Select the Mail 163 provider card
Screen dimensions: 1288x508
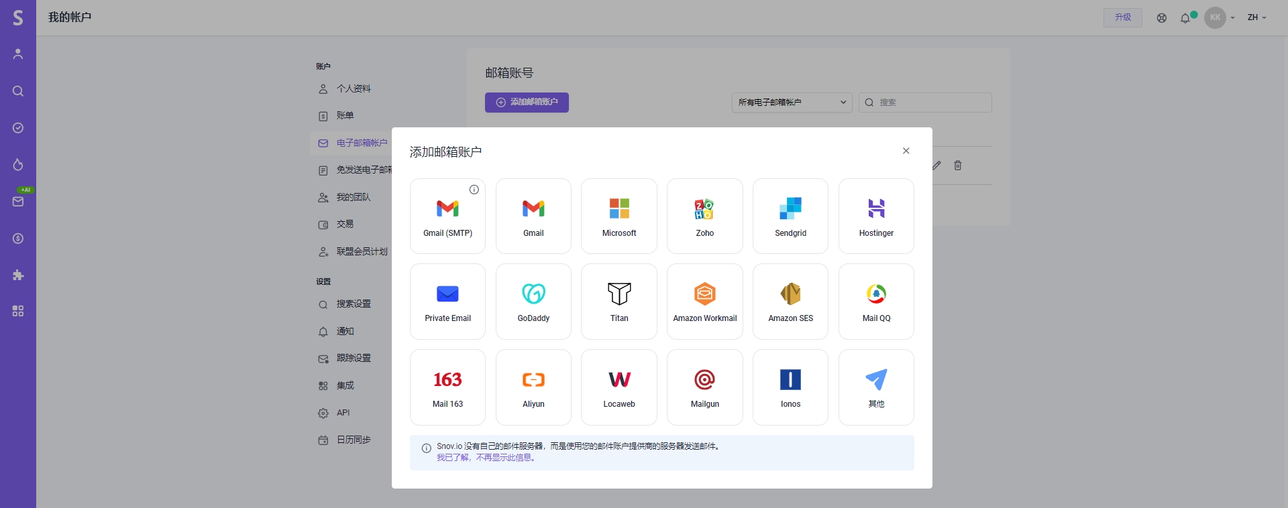[x=447, y=387]
